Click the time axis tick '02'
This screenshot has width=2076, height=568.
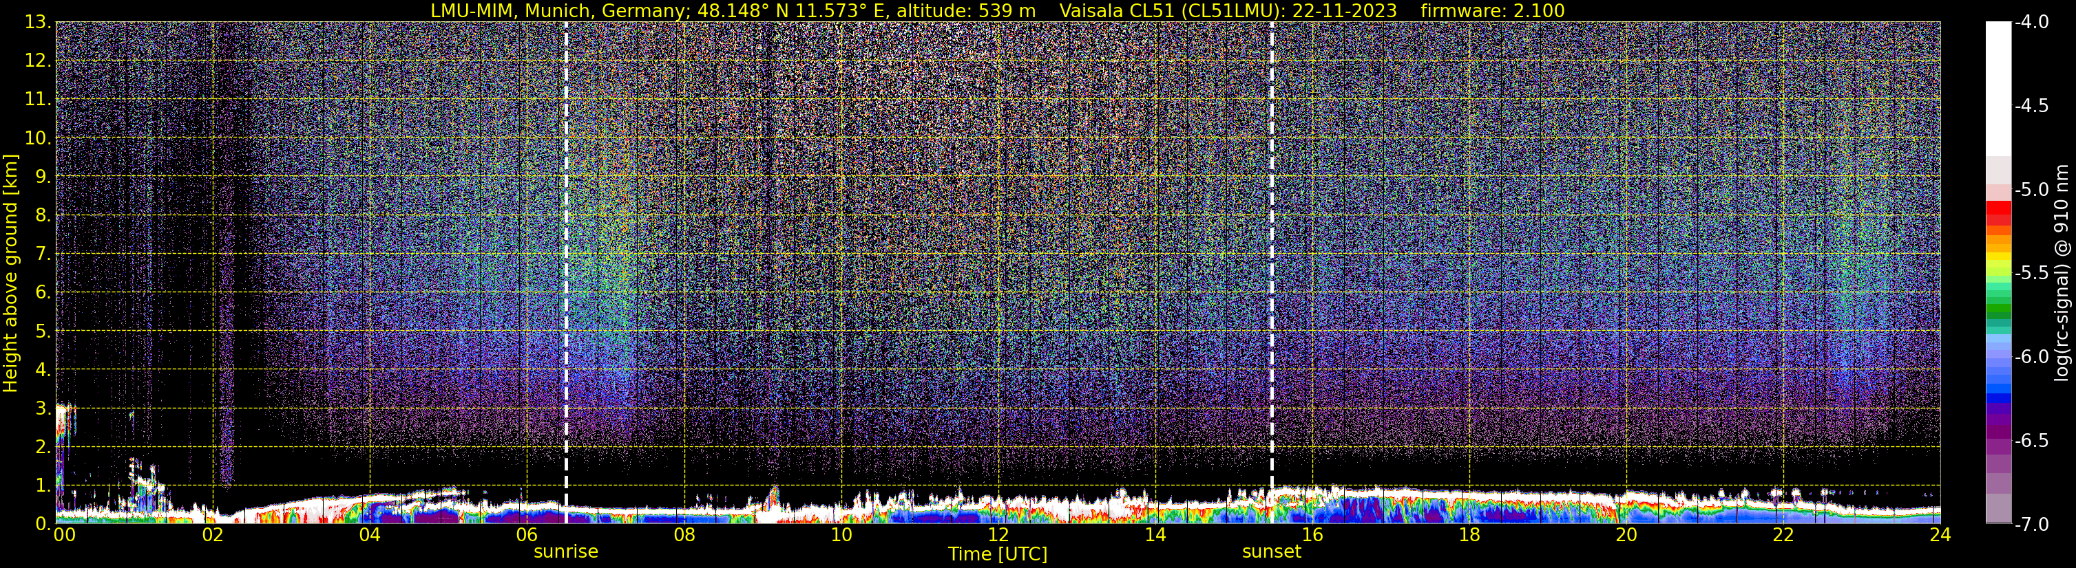pos(213,535)
